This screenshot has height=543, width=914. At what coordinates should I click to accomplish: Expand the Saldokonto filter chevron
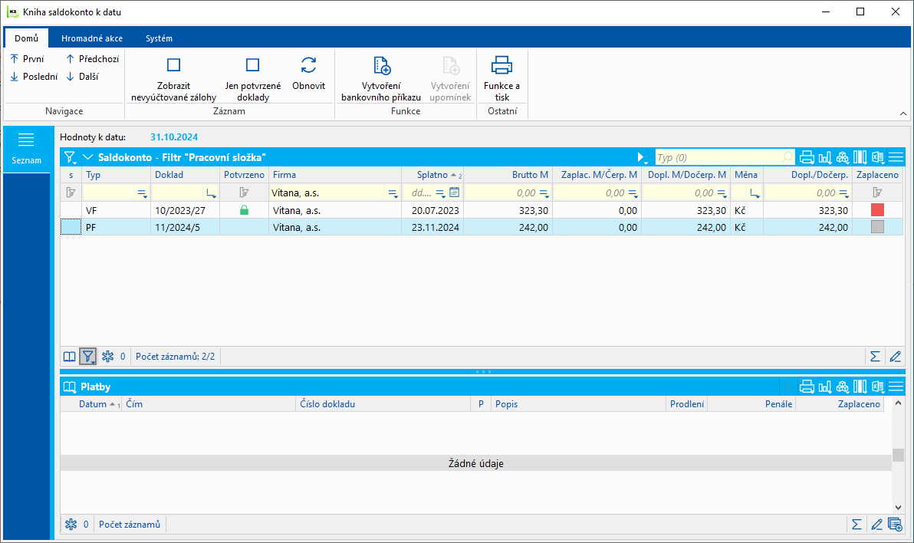click(x=88, y=157)
